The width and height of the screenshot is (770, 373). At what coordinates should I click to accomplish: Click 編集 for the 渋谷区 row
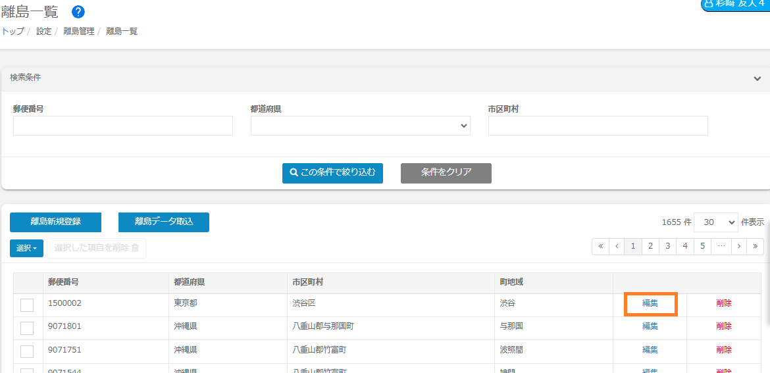650,303
